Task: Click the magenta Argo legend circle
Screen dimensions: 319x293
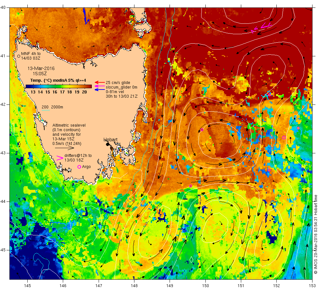Action: 79,167
